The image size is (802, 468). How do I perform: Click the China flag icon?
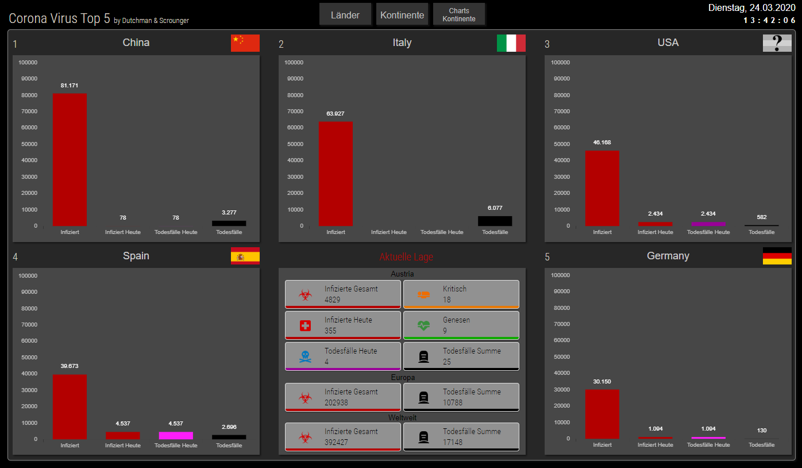click(245, 43)
